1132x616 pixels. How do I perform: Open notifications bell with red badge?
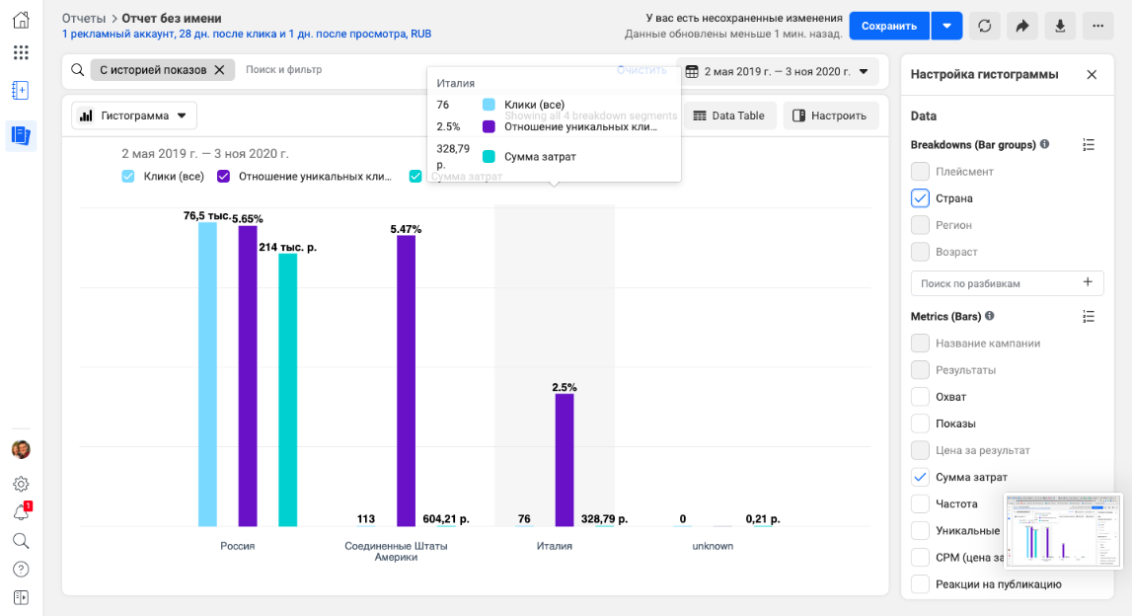[x=22, y=512]
